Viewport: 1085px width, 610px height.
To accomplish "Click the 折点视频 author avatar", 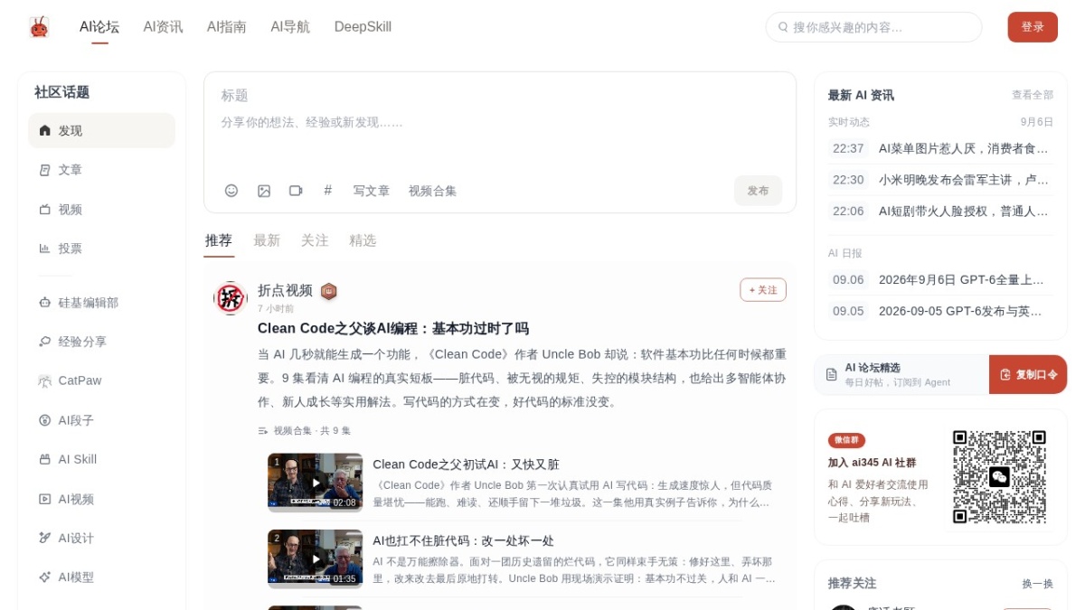I will 231,298.
